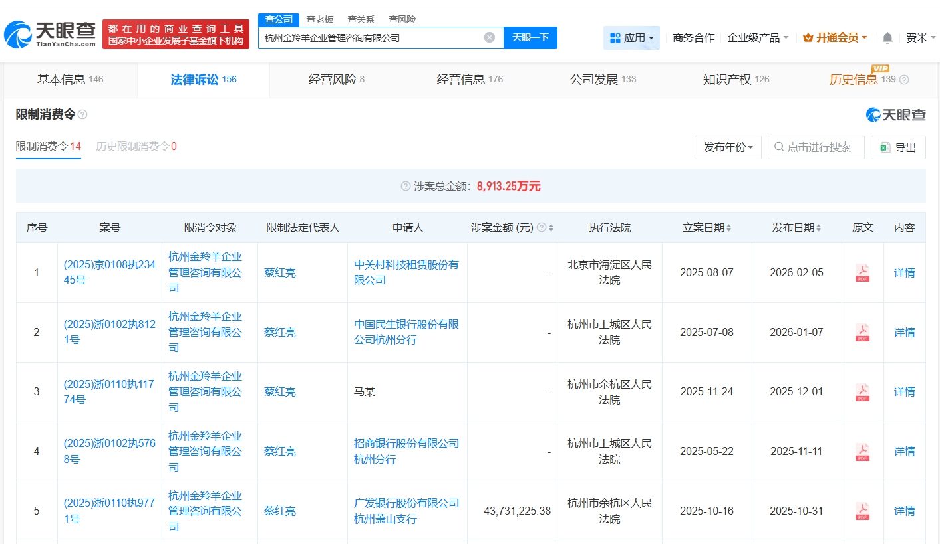Expand the 应用 dropdown

[x=631, y=38]
